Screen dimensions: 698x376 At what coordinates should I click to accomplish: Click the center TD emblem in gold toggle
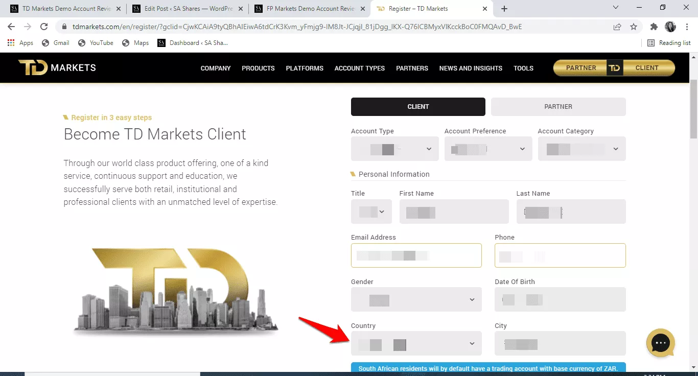pos(615,68)
